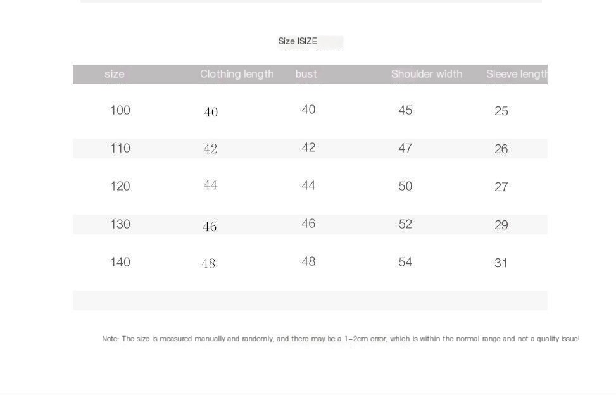This screenshot has width=616, height=395.
Task: Click shoulder width value 54
Action: 405,262
